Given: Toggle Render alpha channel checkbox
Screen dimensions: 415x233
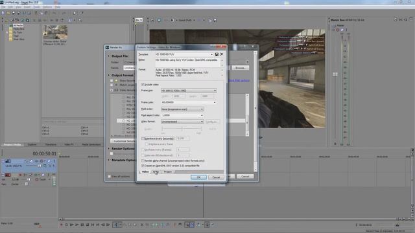Looking at the screenshot, I should click(143, 161).
